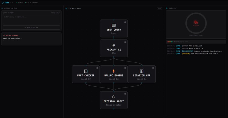Select the Citation VFR node label
Viewport: 228px width, 118px height.
click(x=142, y=75)
